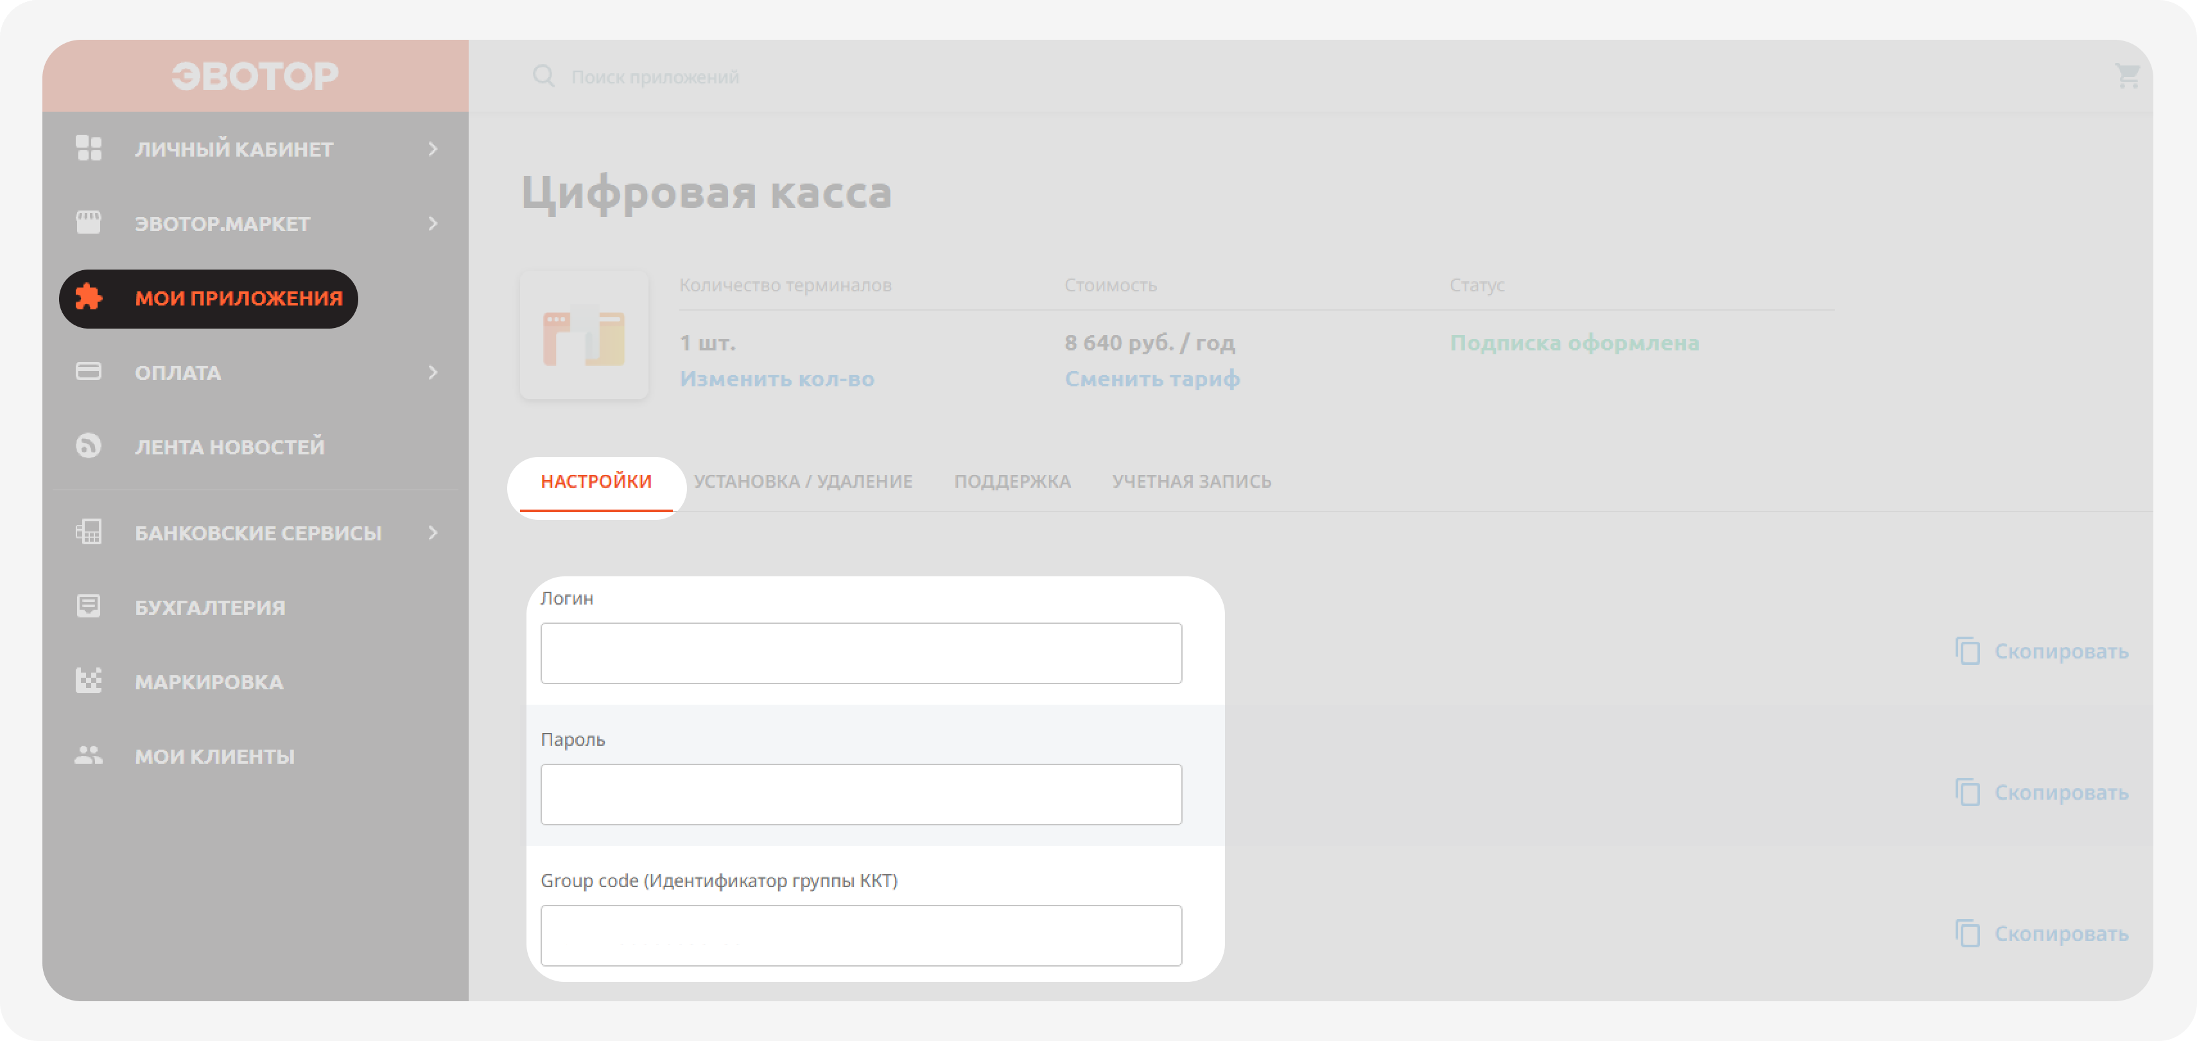2197x1041 pixels.
Task: Click inside the Логин input field
Action: (860, 652)
